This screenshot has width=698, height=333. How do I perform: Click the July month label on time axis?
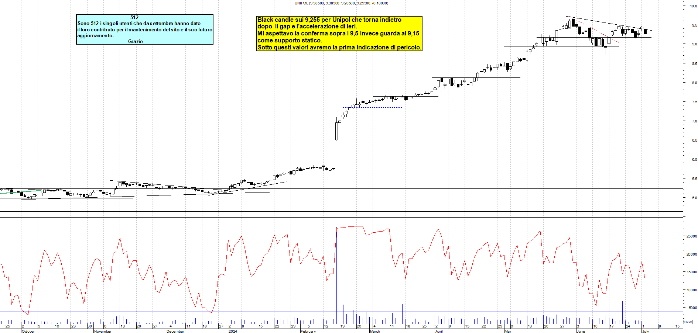click(x=646, y=331)
